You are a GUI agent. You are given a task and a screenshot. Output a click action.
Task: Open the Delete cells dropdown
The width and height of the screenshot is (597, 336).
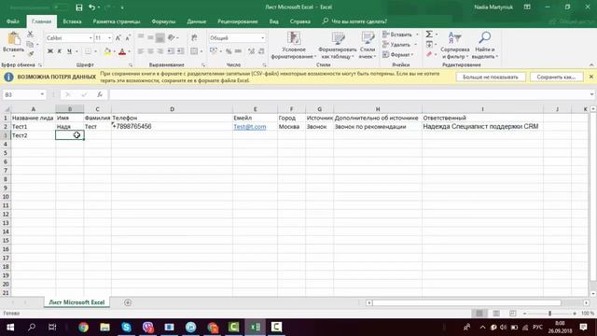[416, 45]
